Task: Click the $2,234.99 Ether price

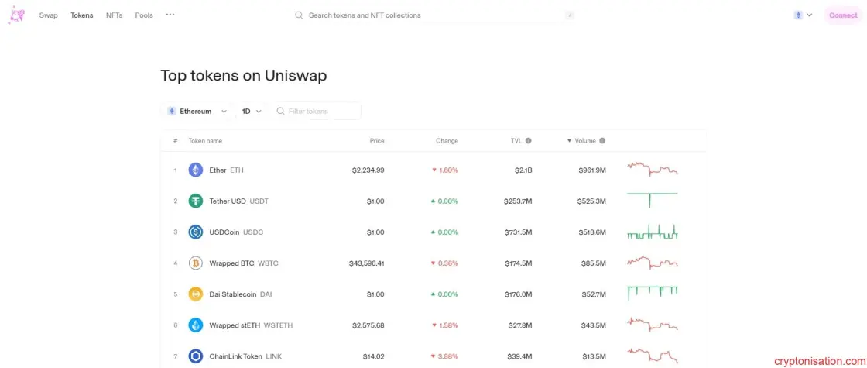Action: point(368,170)
